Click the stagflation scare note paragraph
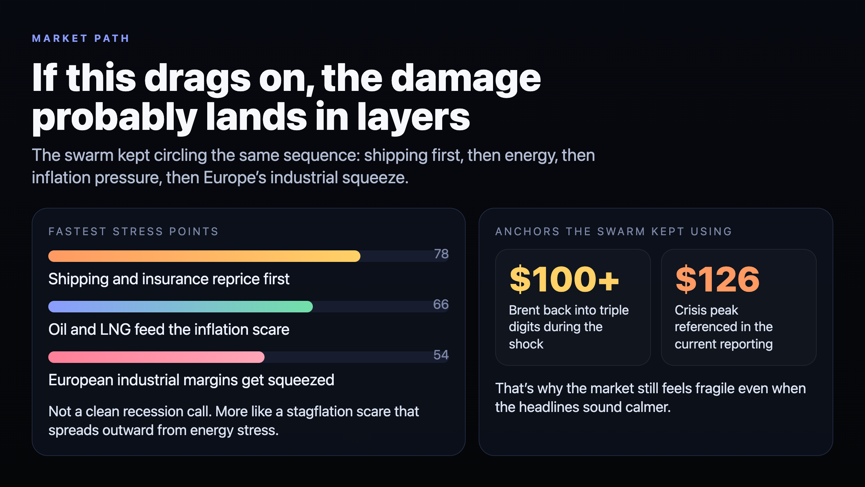Viewport: 865px width, 487px height. (234, 421)
